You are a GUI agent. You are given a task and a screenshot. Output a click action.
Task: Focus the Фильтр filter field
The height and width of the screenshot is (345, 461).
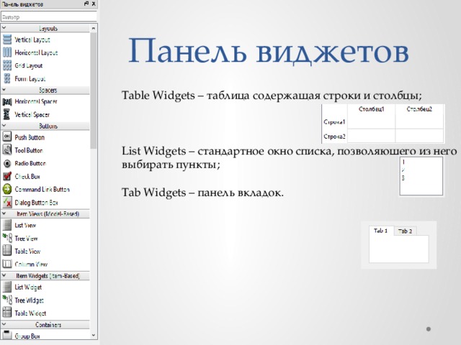tap(49, 17)
